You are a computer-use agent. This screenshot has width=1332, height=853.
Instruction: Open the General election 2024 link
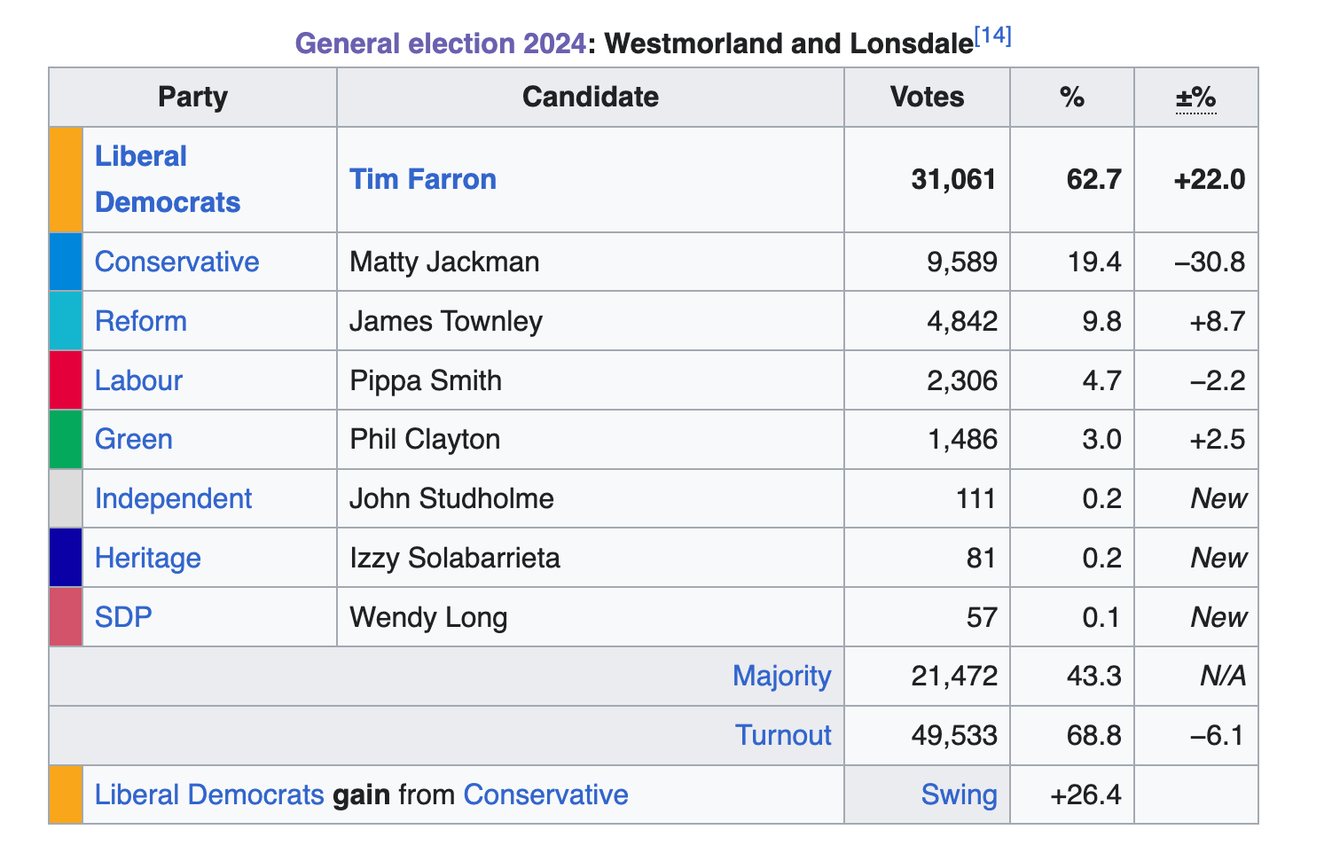(440, 43)
